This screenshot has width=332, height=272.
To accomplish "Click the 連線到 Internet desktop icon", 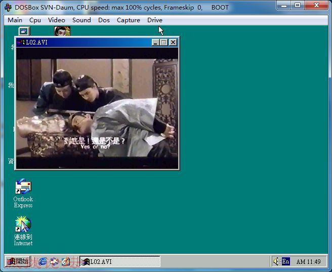I will (x=23, y=231).
